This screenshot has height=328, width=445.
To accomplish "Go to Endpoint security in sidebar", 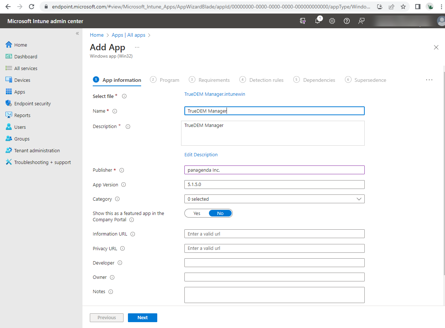I will coord(32,103).
